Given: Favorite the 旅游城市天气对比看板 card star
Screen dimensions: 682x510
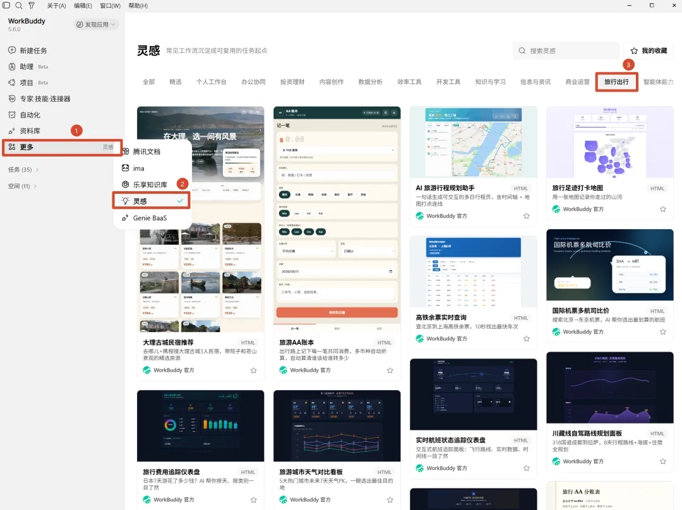Looking at the screenshot, I should (x=390, y=500).
